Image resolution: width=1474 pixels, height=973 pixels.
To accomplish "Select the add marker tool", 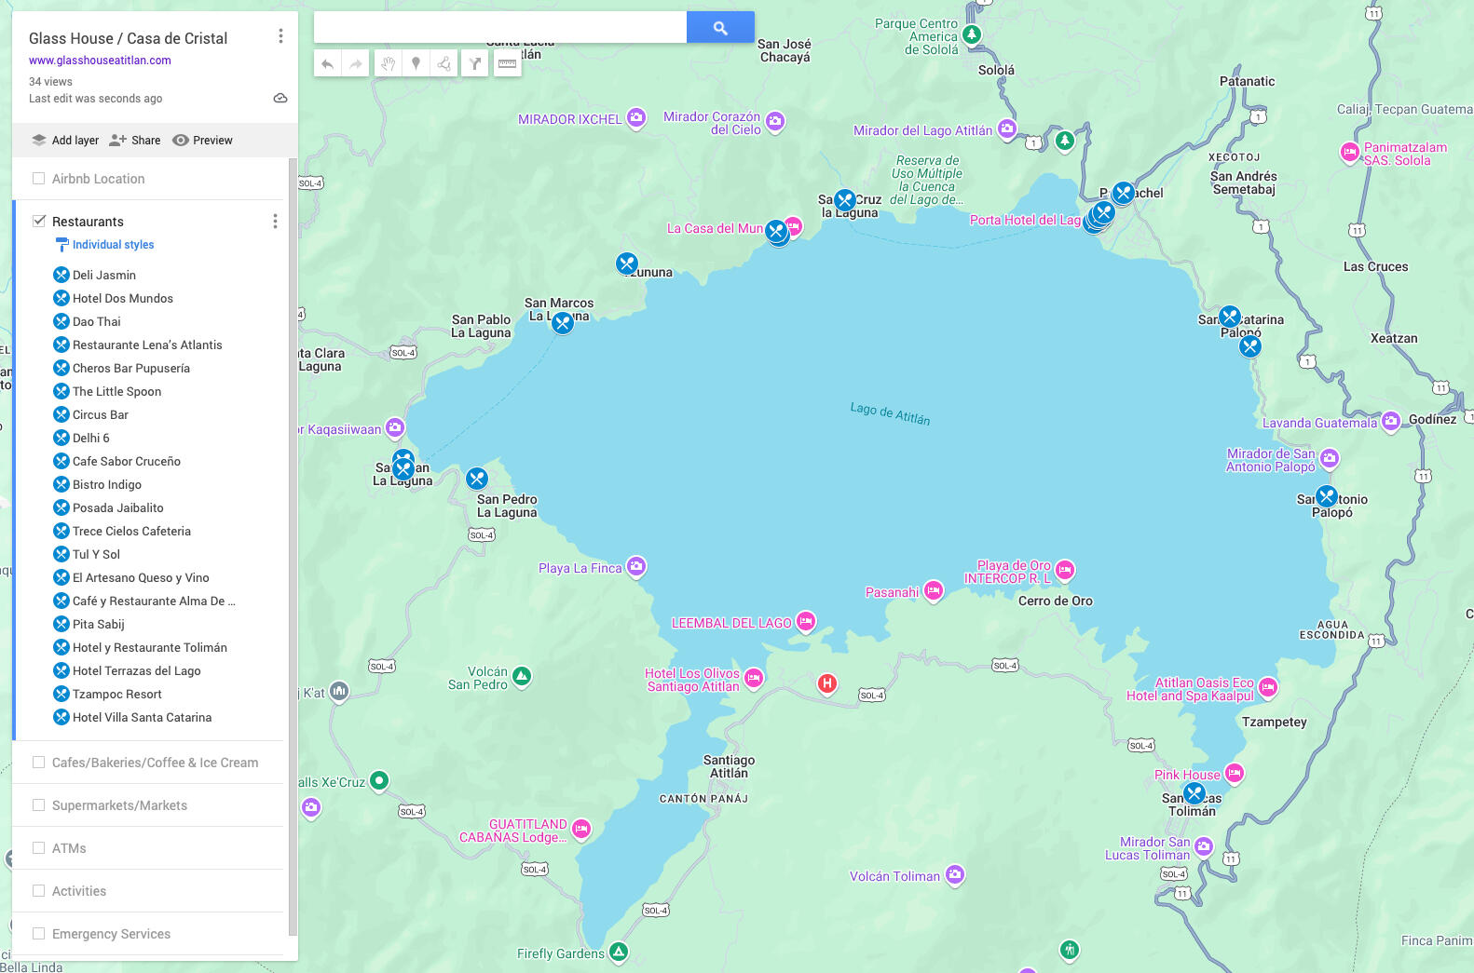I will pyautogui.click(x=416, y=64).
